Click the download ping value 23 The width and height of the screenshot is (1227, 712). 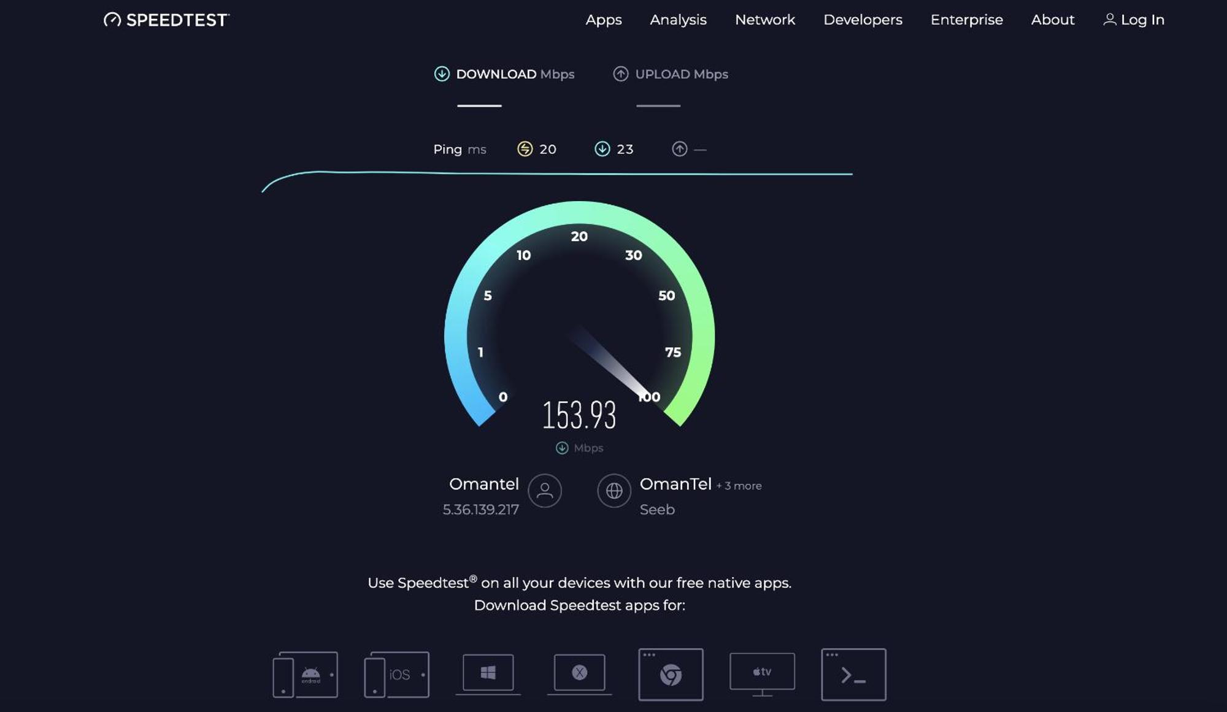[x=625, y=149]
